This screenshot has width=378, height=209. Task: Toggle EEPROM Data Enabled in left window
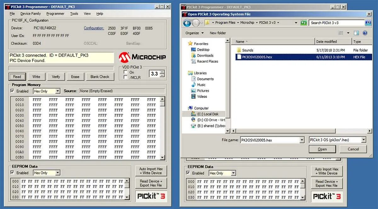coord(12,173)
